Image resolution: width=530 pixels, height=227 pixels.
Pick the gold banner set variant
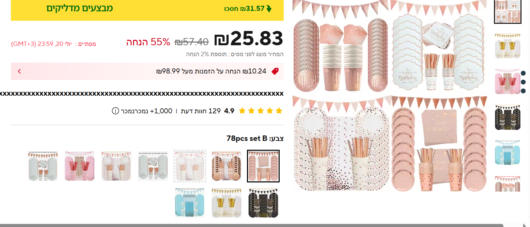(x=227, y=203)
